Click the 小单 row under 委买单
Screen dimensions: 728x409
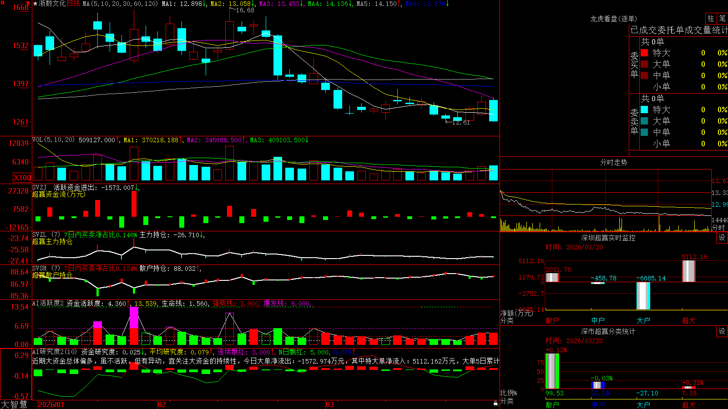coord(684,87)
